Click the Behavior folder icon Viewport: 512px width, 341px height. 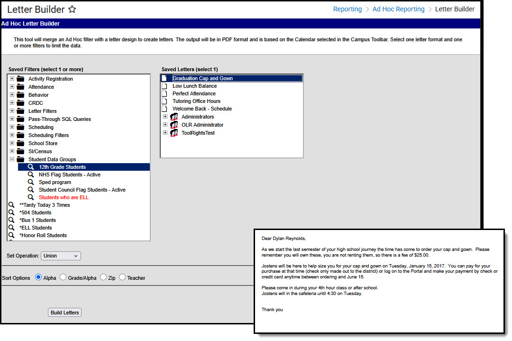20,95
